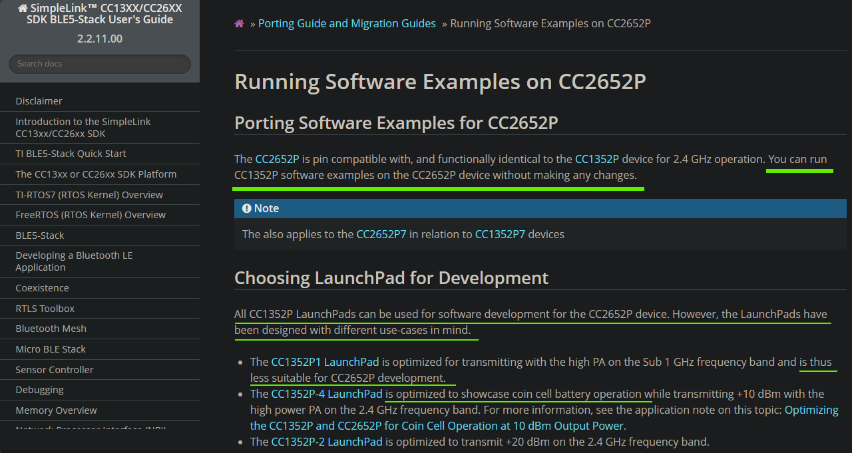Screen dimensions: 852x453
Task: Open The CC13xx or CC26xx SDK Platform
Action: 100,174
